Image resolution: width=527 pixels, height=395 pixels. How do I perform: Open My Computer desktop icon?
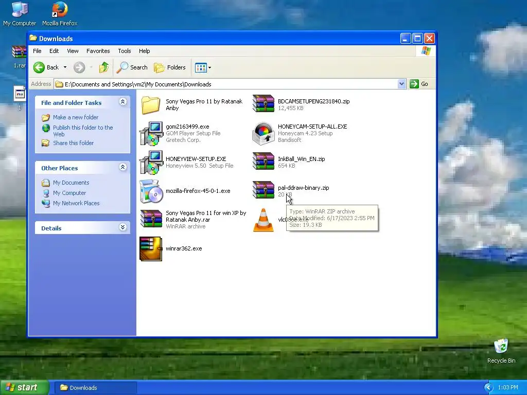20,9
